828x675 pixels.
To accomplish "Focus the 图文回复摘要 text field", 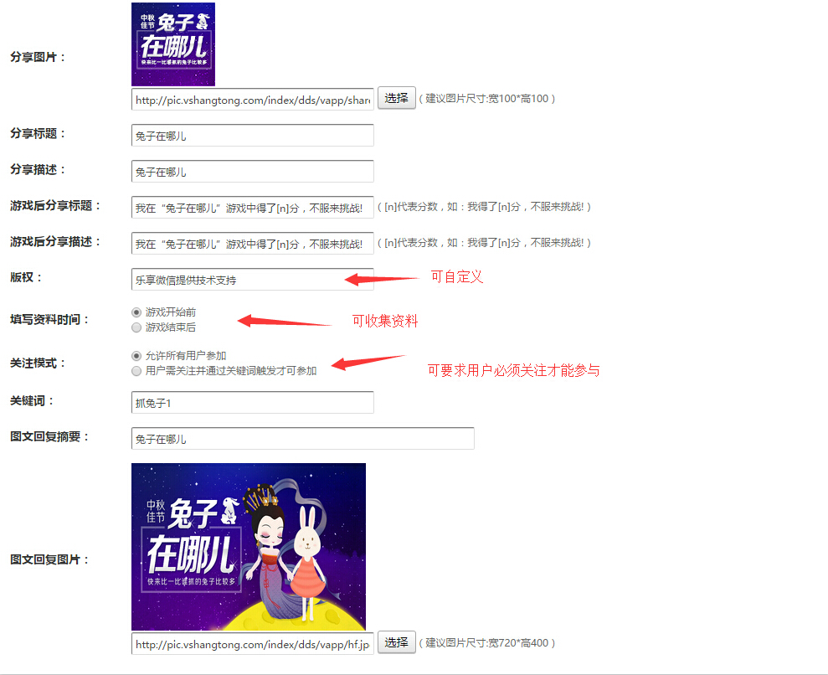I will (x=302, y=439).
